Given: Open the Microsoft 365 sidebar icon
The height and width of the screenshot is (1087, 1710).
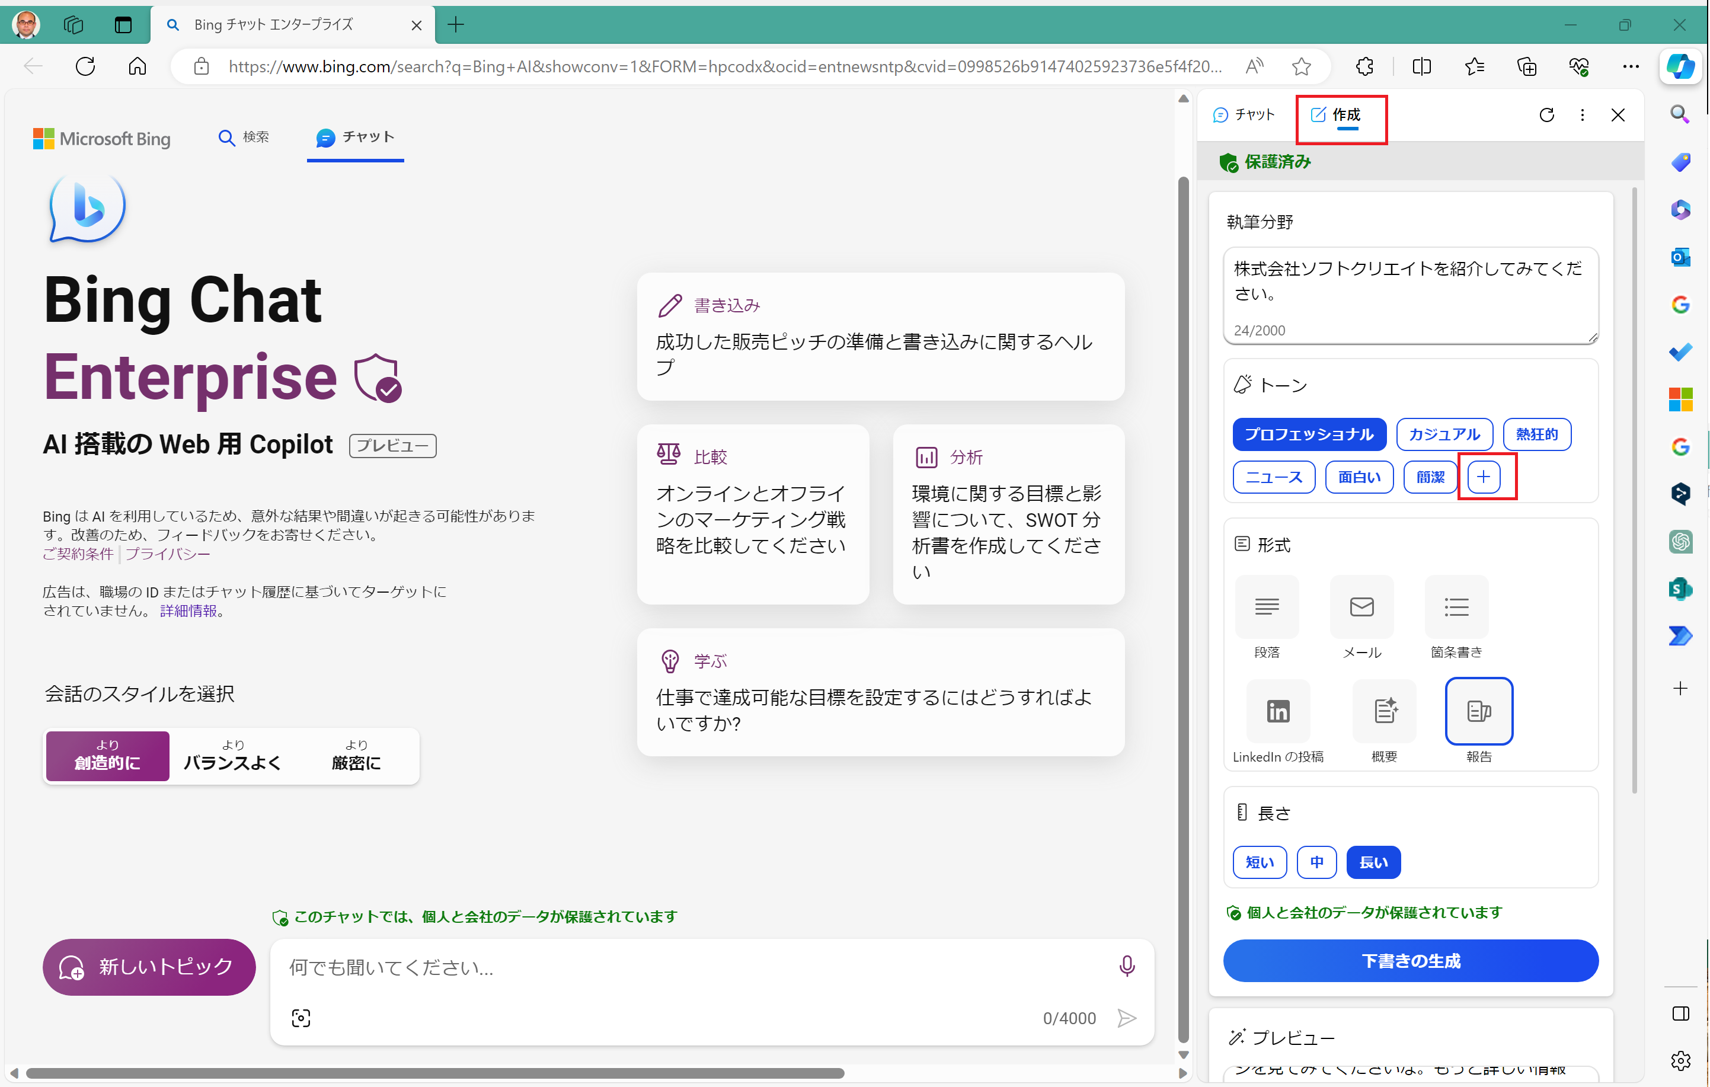Looking at the screenshot, I should tap(1680, 209).
